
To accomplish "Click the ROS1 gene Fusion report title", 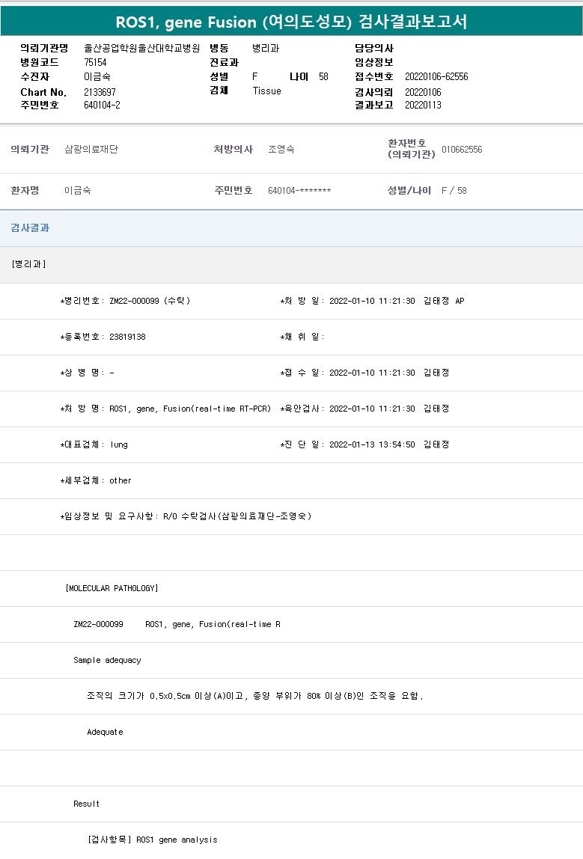I will pos(291,22).
